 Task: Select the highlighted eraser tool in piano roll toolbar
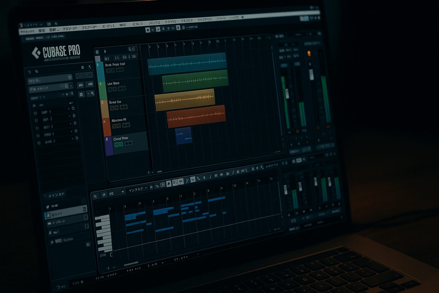point(169,183)
